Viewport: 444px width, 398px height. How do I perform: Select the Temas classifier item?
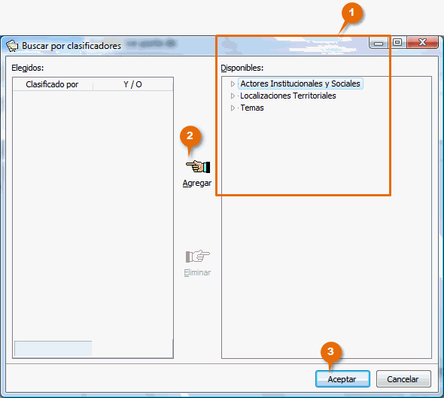[x=252, y=108]
